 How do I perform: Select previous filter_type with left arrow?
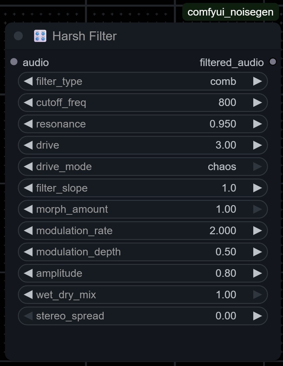click(28, 81)
